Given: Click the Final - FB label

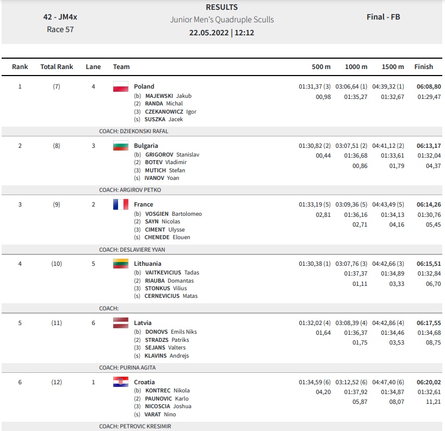Looking at the screenshot, I should point(383,17).
